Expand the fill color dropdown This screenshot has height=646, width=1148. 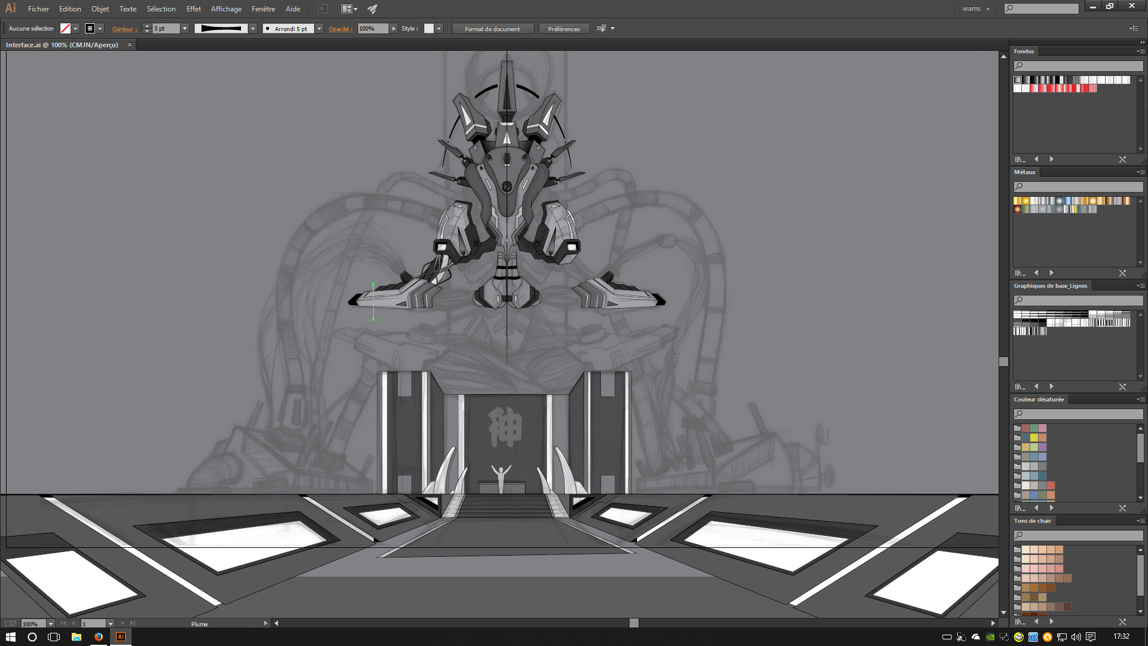75,29
